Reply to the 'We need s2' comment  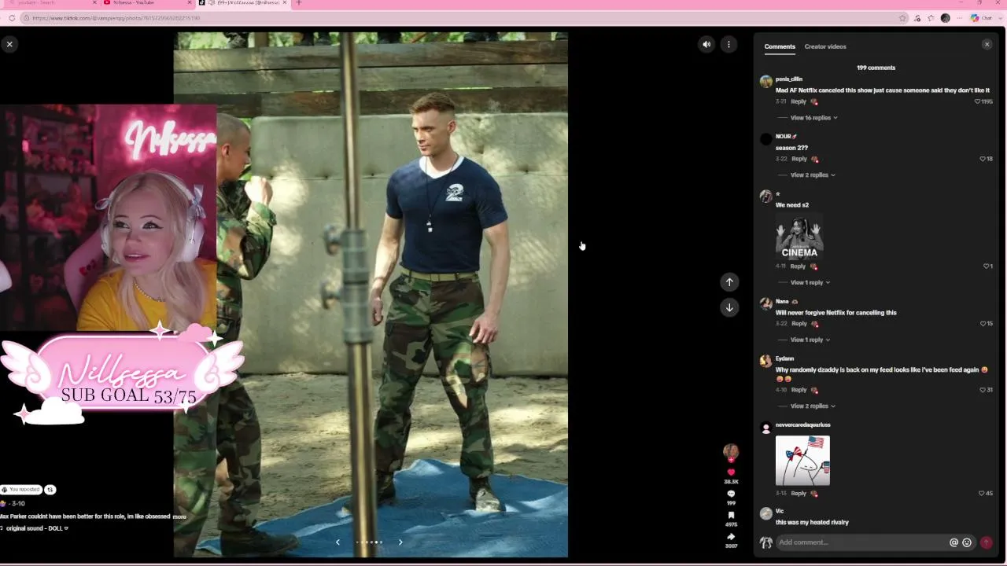pos(799,266)
